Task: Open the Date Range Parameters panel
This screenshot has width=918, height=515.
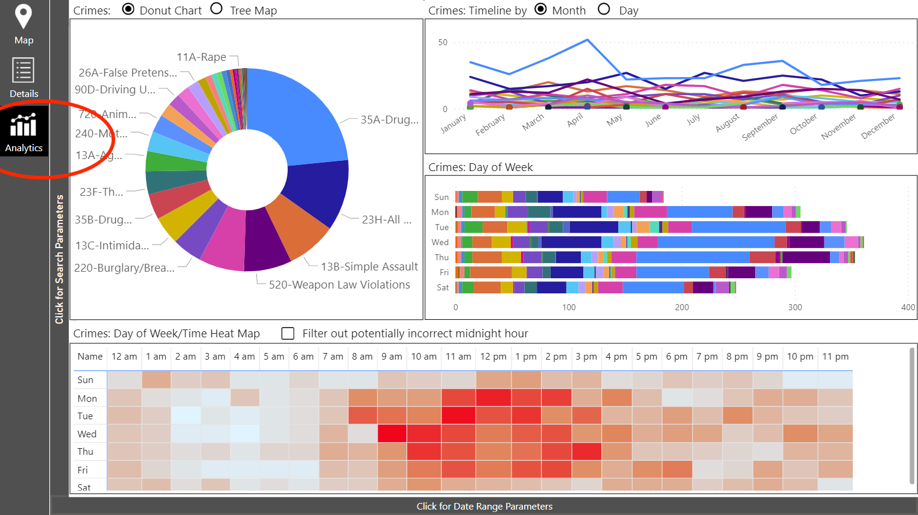Action: point(484,506)
